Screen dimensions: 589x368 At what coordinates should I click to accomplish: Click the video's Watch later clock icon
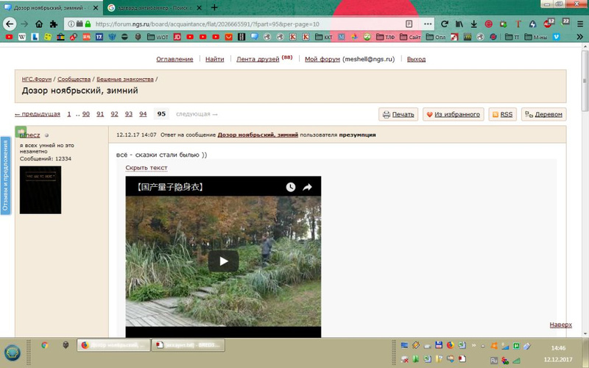[x=291, y=188]
